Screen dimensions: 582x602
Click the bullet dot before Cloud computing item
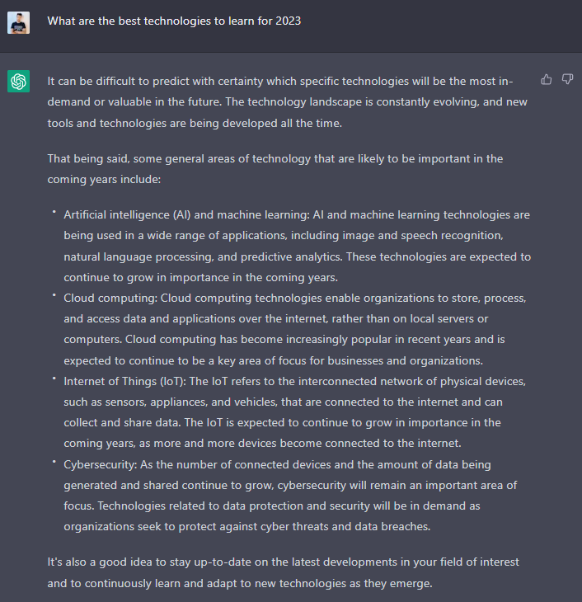[54, 295]
